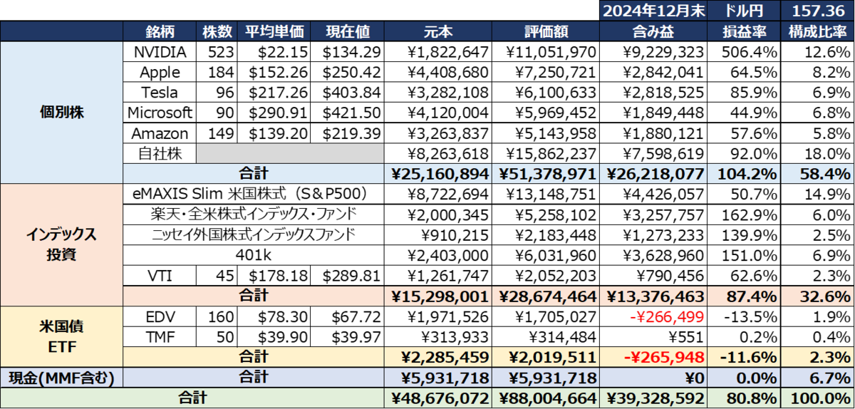The image size is (855, 409).
Task: Click the Microsoft stock name cell
Action: [160, 113]
